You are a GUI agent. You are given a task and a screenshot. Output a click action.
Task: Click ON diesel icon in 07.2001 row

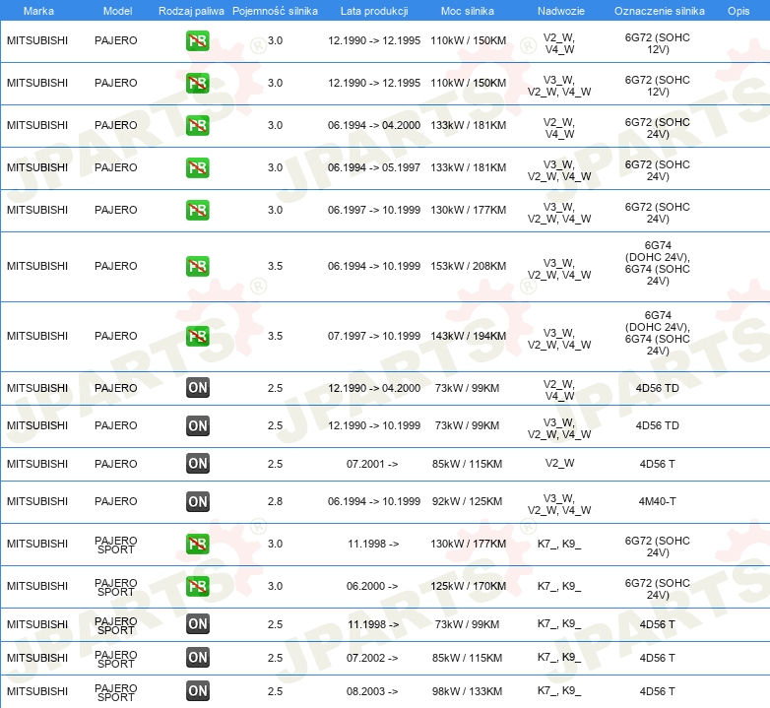(x=197, y=464)
